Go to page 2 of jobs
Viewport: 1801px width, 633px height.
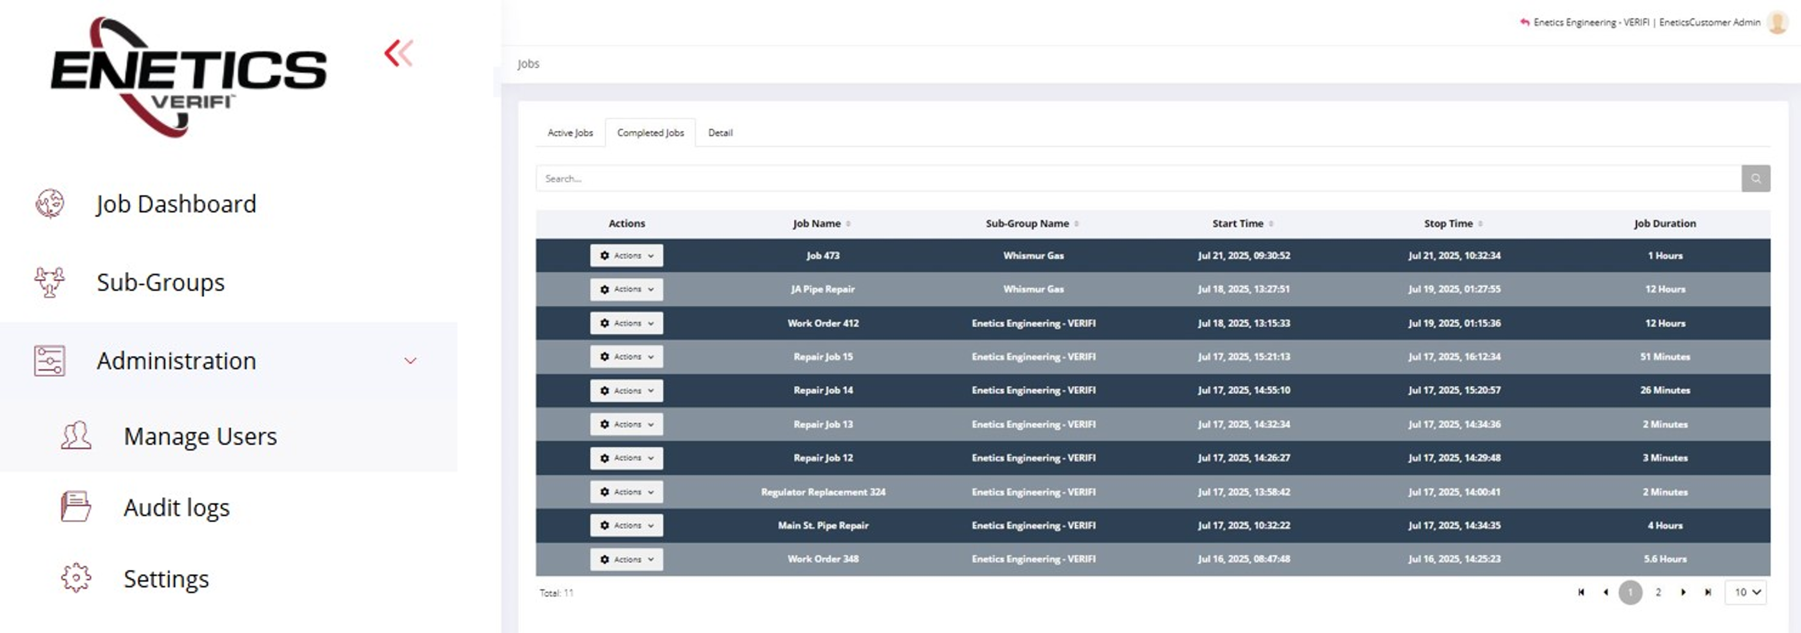1657,592
